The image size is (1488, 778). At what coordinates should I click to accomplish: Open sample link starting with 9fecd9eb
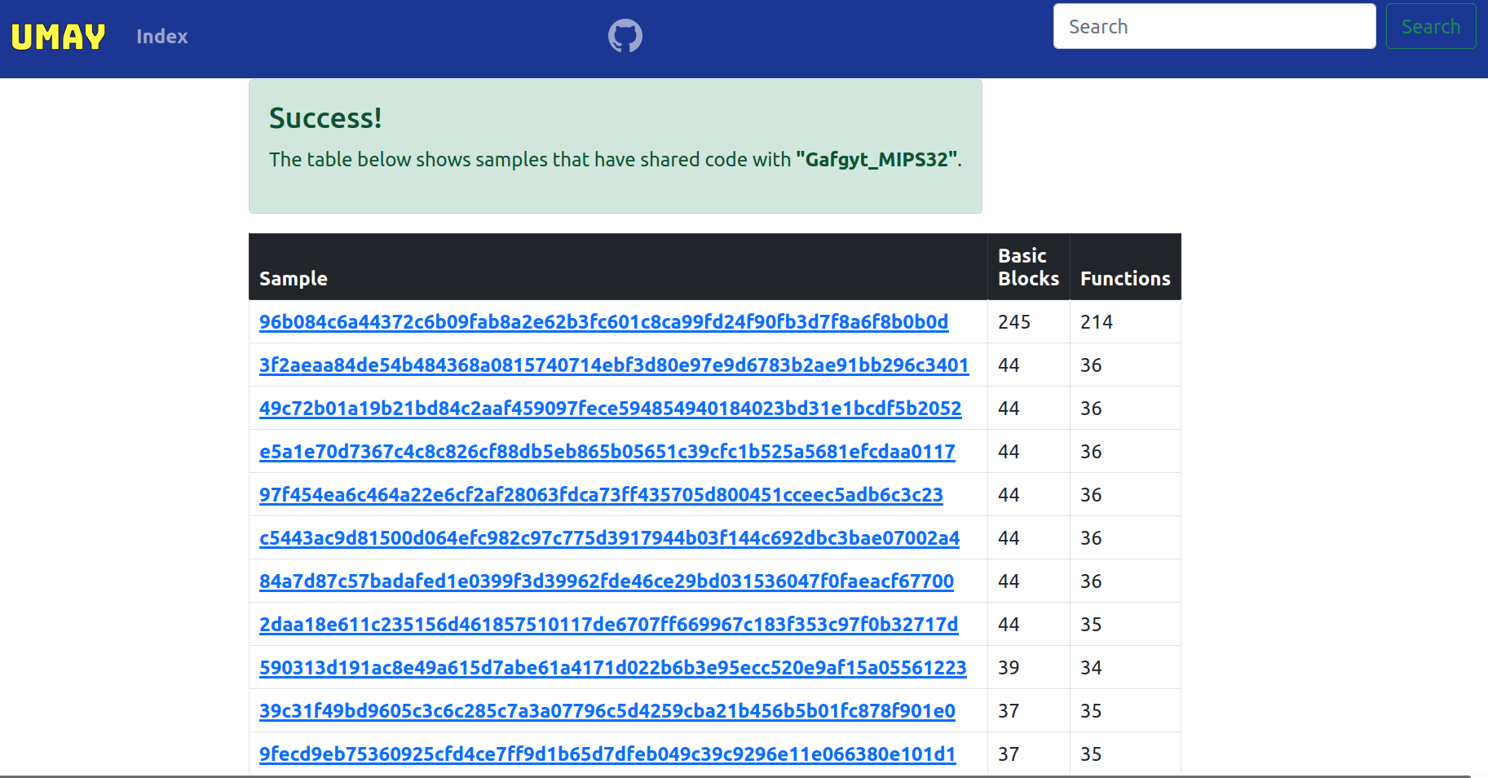(x=607, y=754)
